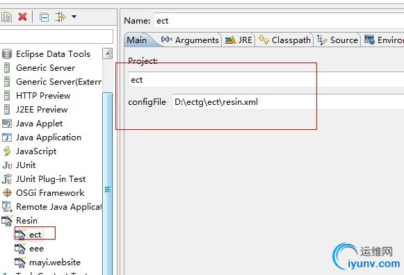The width and height of the screenshot is (404, 275).
Task: Select the Generic Server(External) entry
Action: [58, 82]
